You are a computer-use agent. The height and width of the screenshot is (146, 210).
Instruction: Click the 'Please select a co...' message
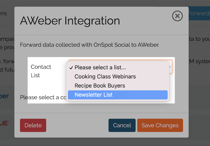pos(42,97)
